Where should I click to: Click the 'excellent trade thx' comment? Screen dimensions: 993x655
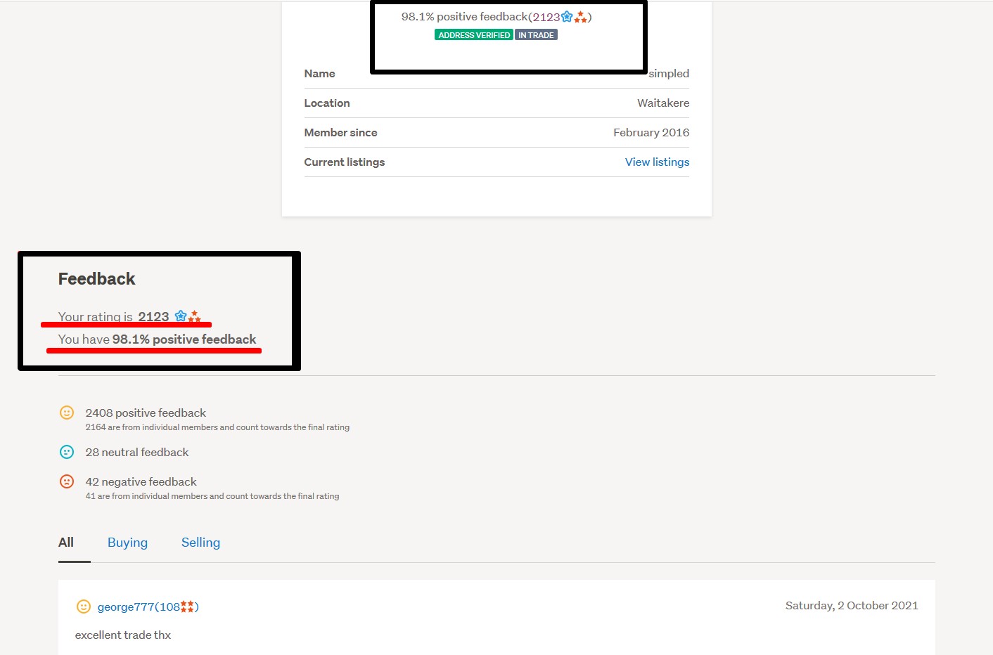pos(123,635)
